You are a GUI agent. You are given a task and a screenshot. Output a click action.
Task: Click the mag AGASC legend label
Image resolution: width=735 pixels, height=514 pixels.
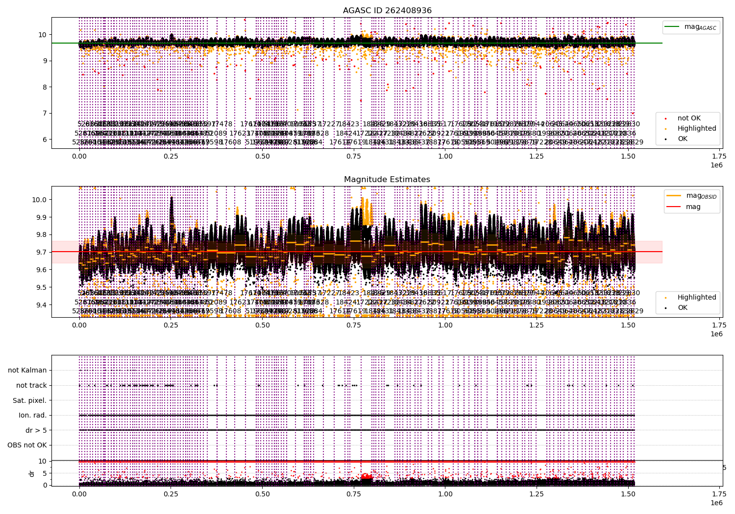pyautogui.click(x=700, y=27)
